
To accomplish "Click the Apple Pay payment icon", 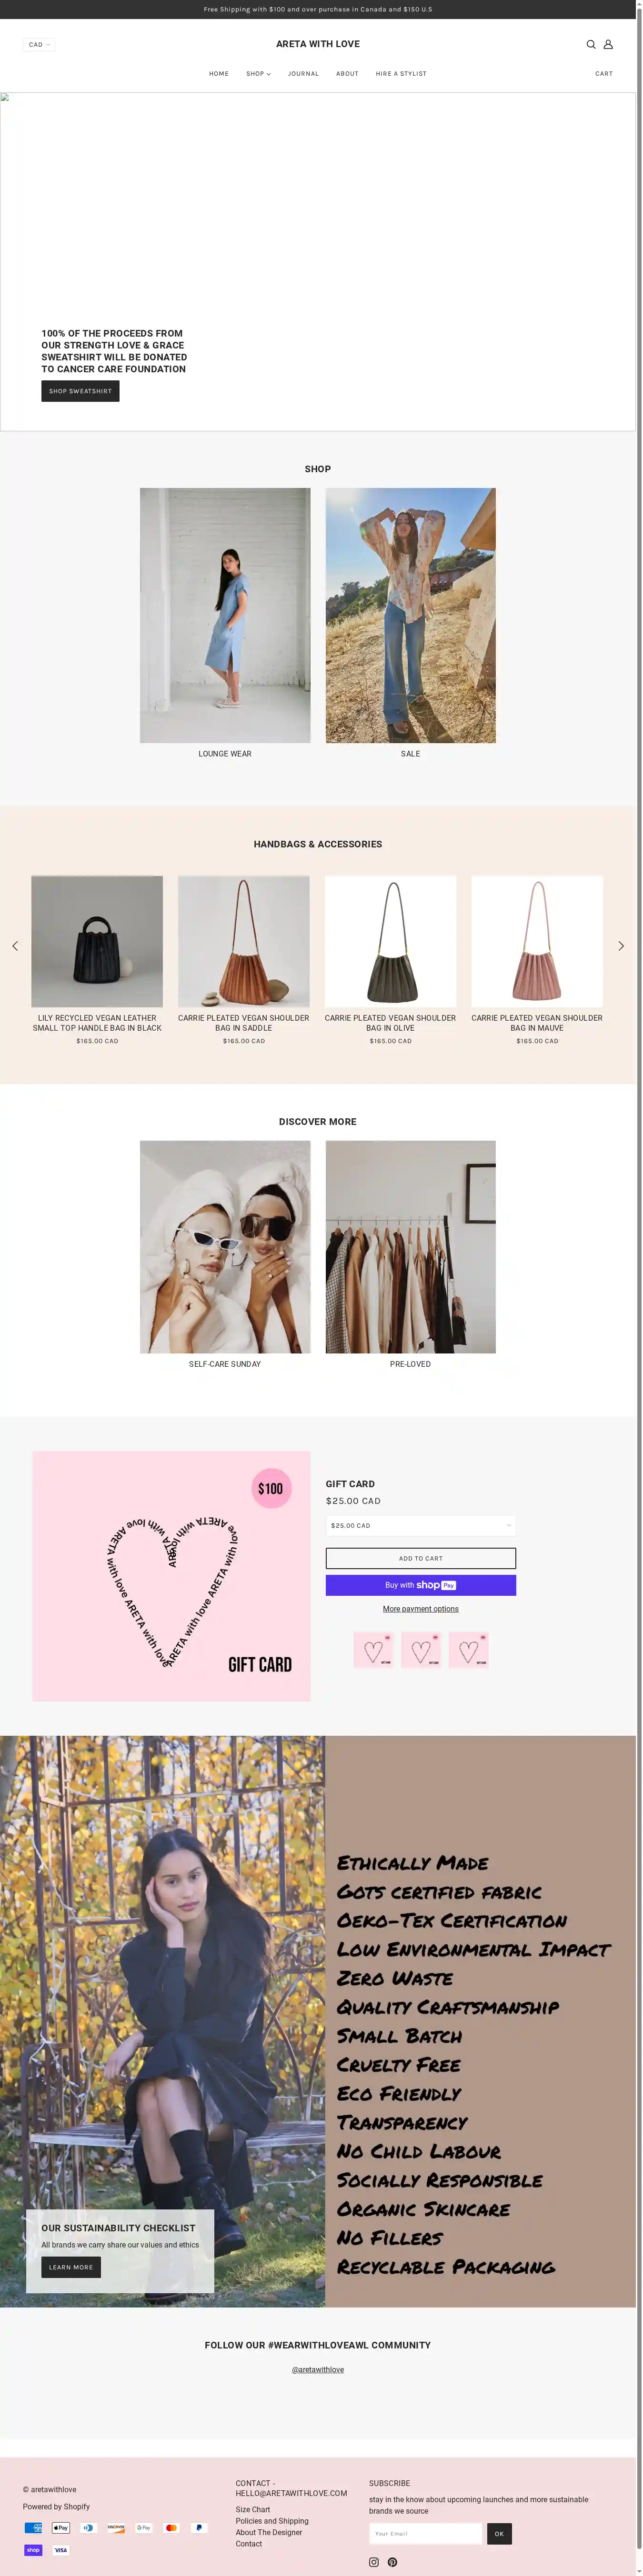I will (61, 2527).
